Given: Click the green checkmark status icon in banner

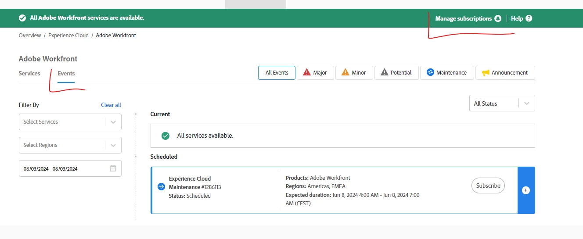Looking at the screenshot, I should click(22, 18).
